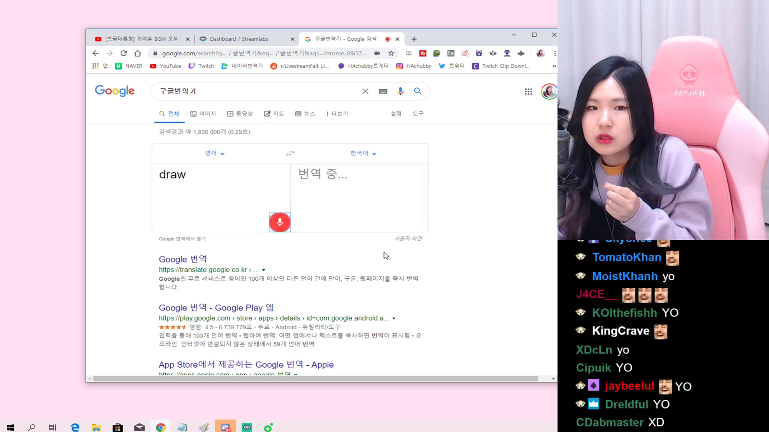769x432 pixels.
Task: Open File Explorer from taskbar
Action: [96, 427]
